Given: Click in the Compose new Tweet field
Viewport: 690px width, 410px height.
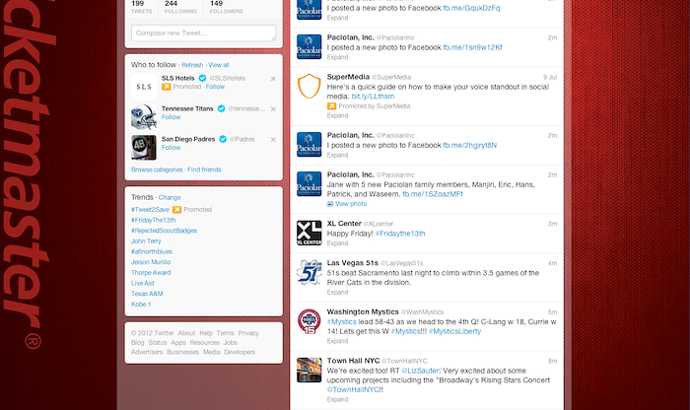Looking at the screenshot, I should pos(203,33).
